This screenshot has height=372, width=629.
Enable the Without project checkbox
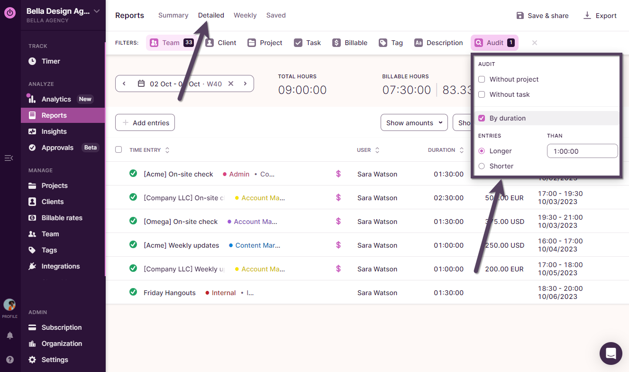tap(482, 79)
